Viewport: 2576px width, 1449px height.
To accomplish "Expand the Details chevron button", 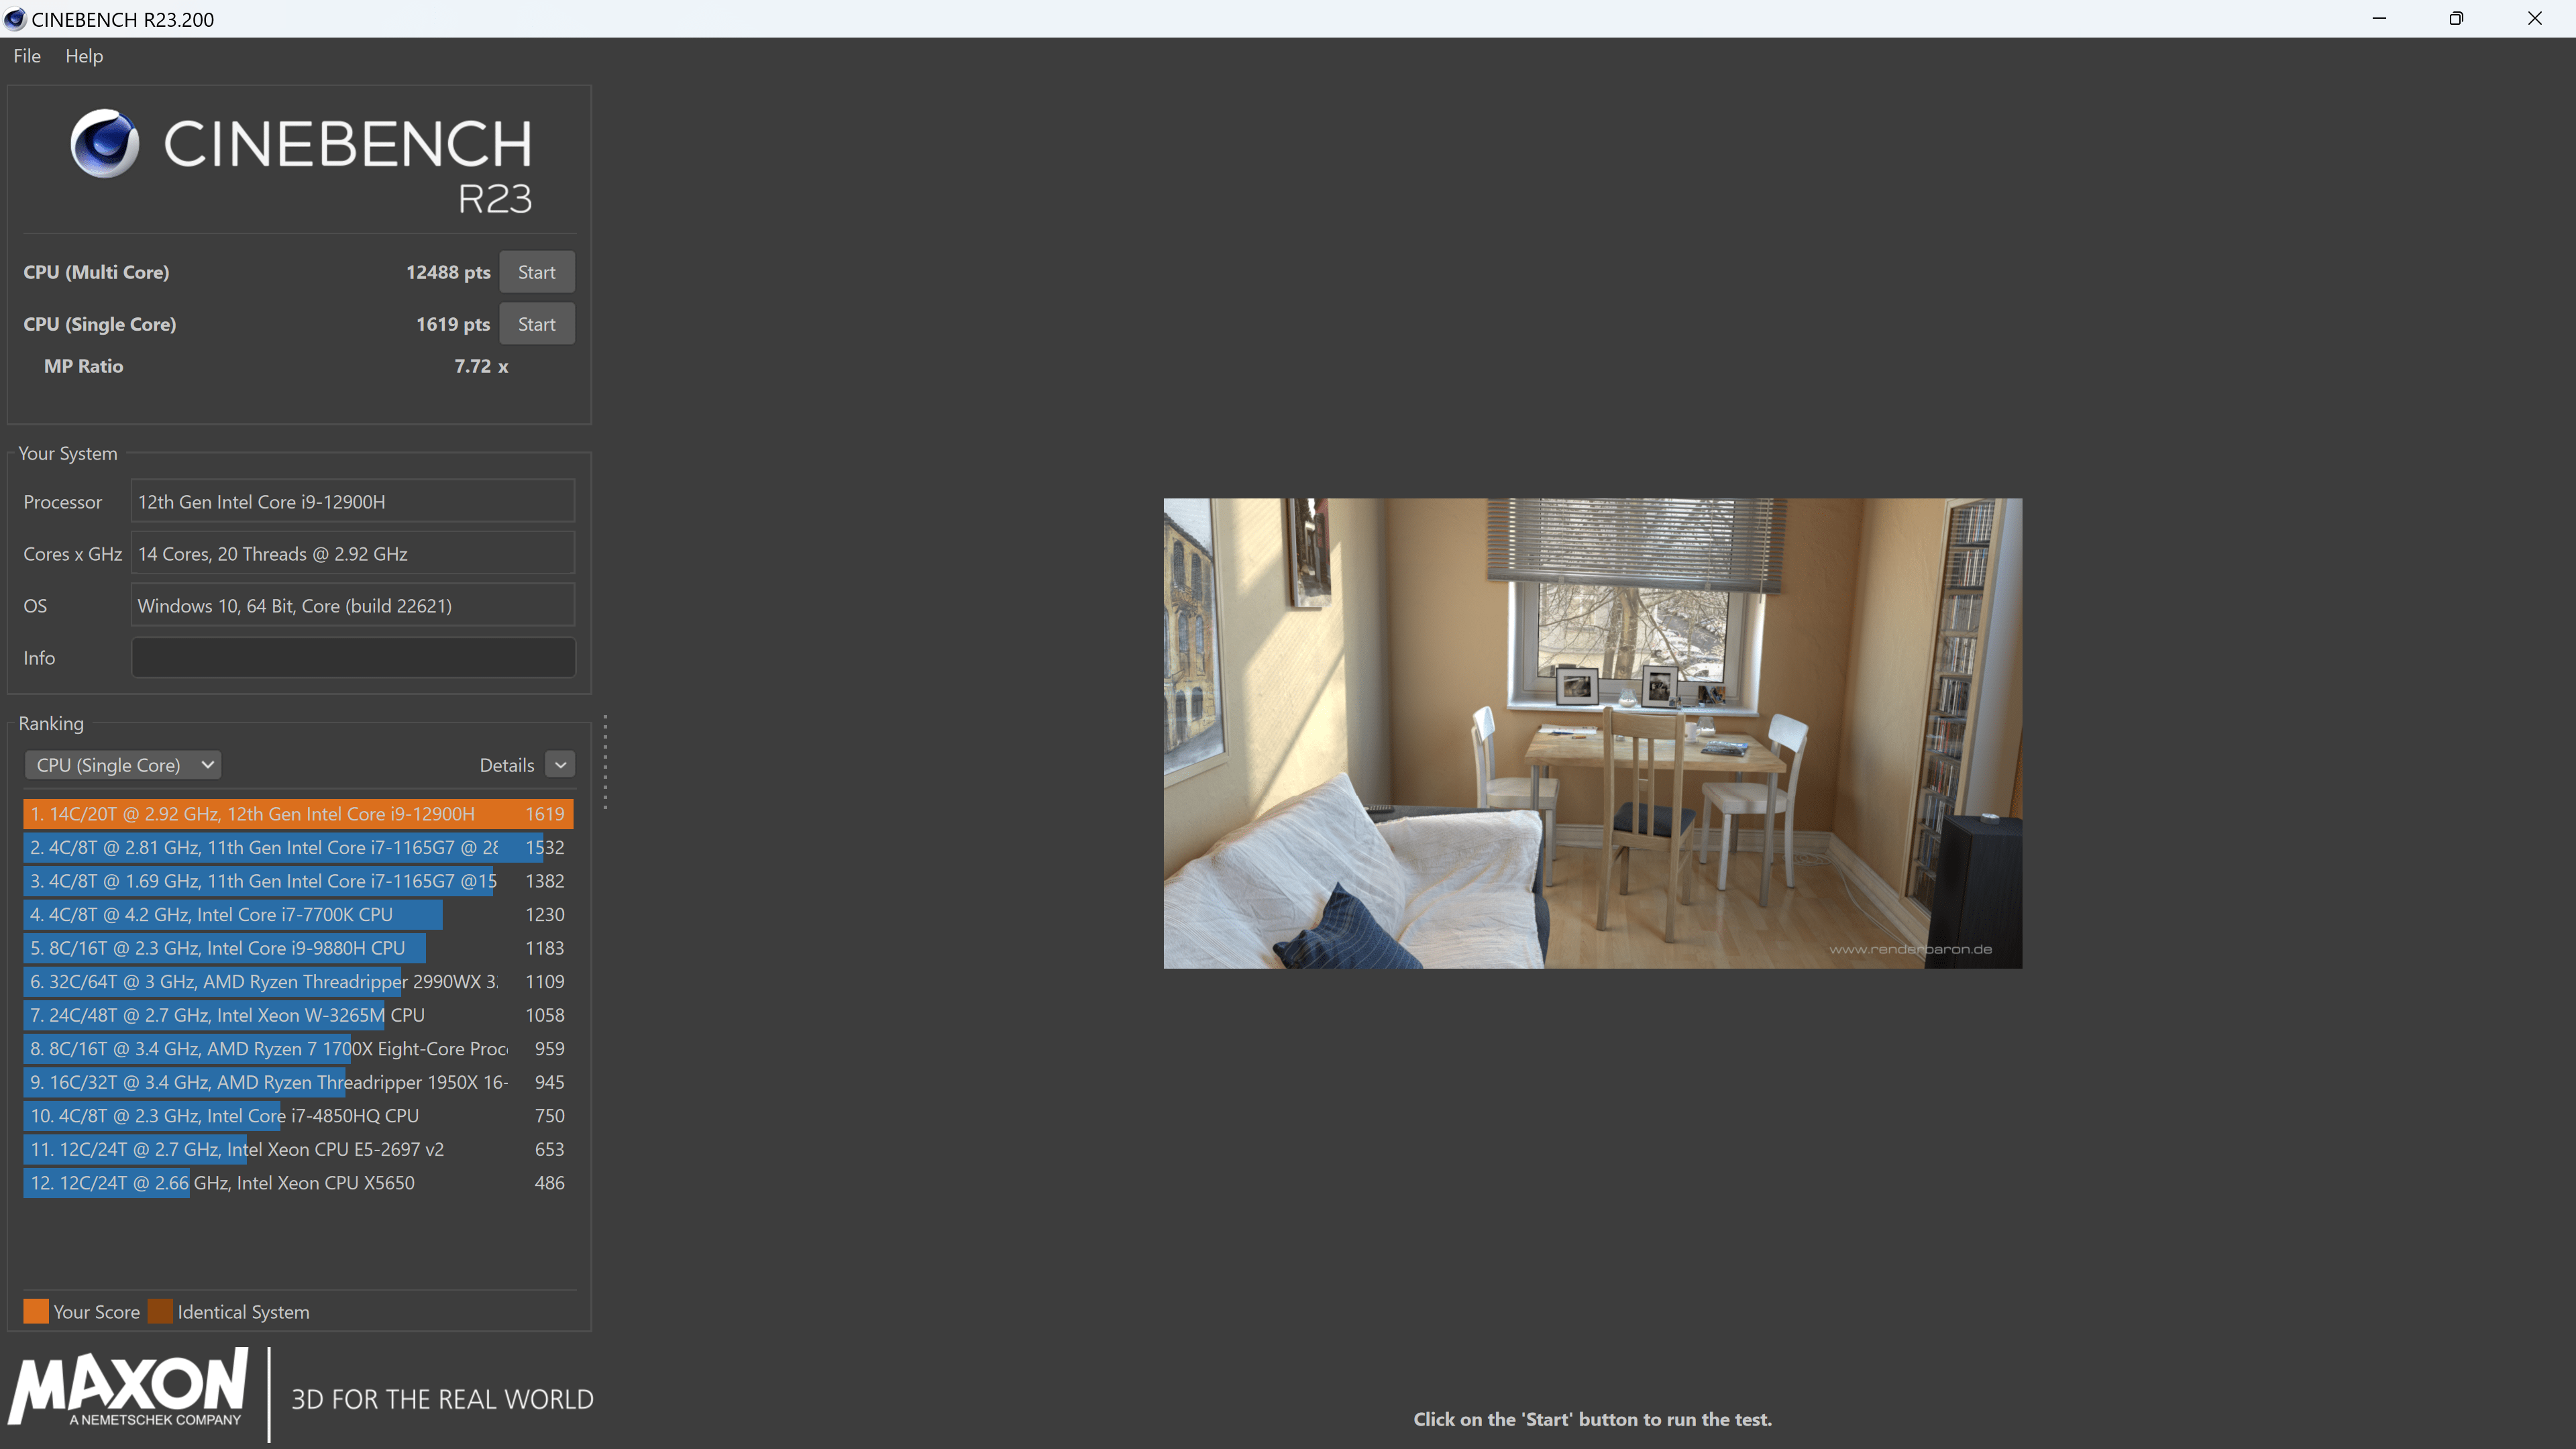I will click(x=560, y=765).
